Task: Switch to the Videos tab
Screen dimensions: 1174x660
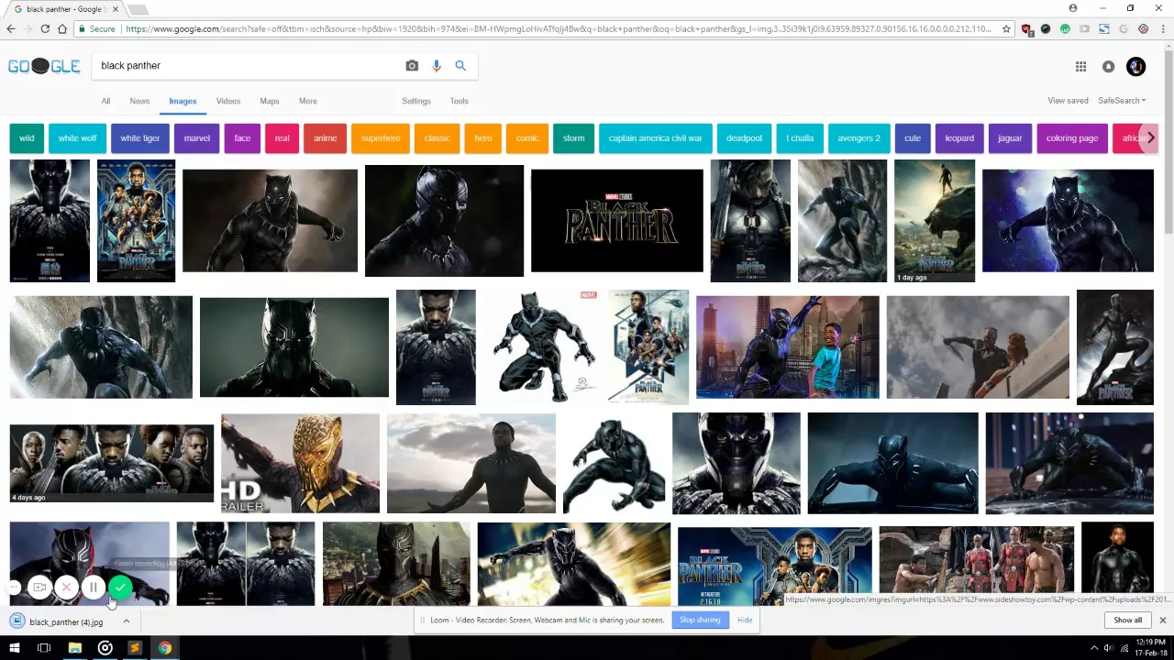Action: 228,101
